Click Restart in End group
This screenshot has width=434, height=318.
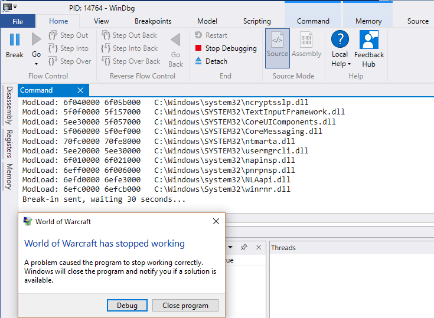211,35
